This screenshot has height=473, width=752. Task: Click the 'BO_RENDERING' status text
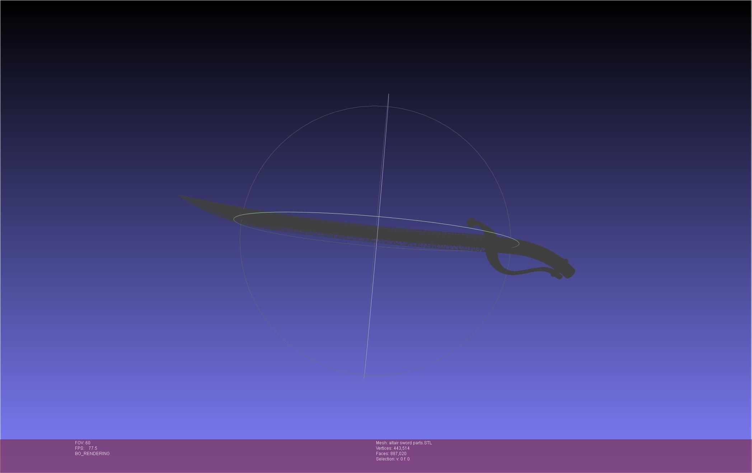tap(92, 454)
